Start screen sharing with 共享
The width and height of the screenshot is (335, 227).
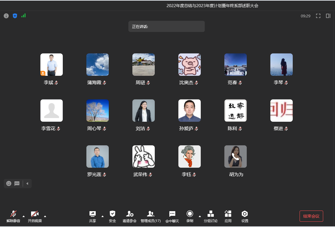93,216
